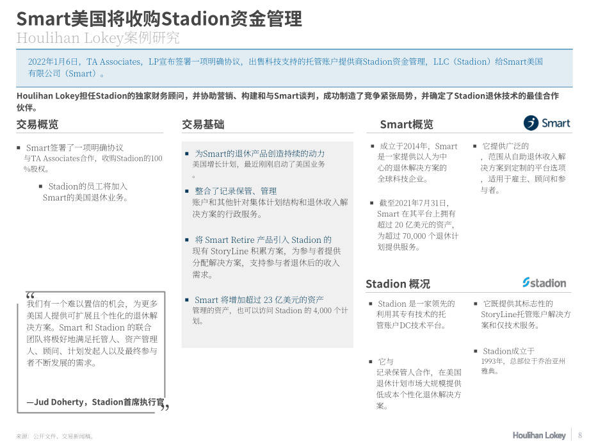Screen dimensions: 589x442
Task: Click the '交易概览' section heading
Action: [x=37, y=124]
